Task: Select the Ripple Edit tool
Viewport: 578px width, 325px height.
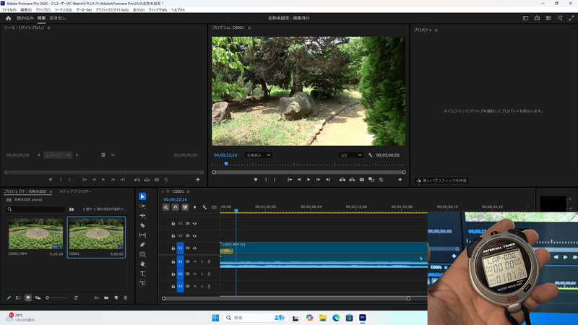Action: click(x=142, y=216)
